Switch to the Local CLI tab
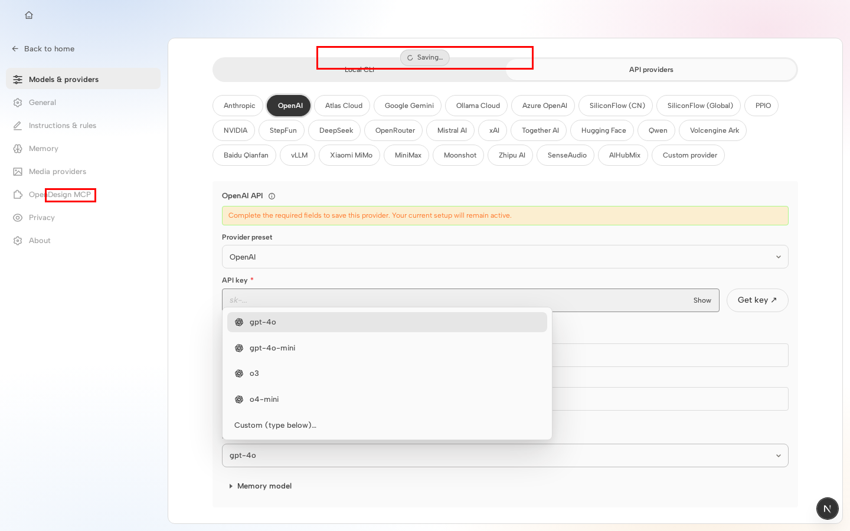The width and height of the screenshot is (850, 531). coord(359,70)
